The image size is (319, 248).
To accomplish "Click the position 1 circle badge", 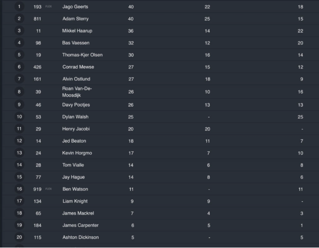I will 19,7.
